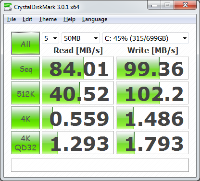Select the 512K read result 40.52

tap(78, 93)
